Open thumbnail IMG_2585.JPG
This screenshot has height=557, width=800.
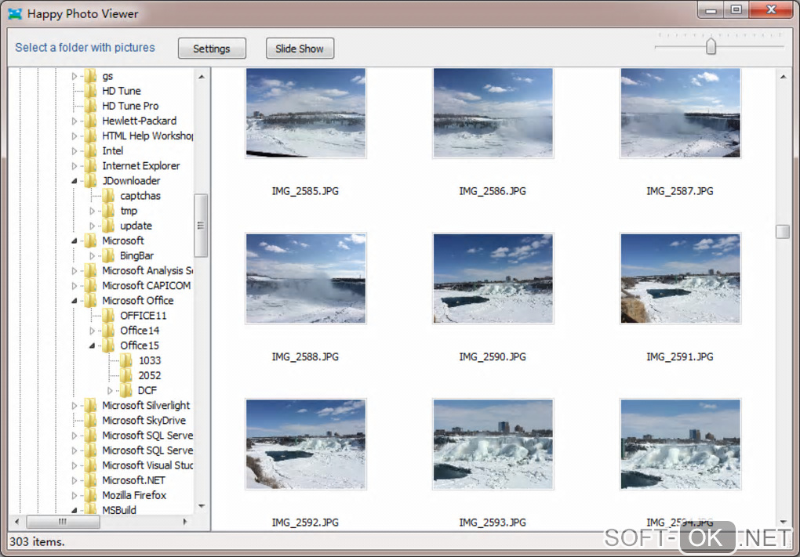pyautogui.click(x=306, y=113)
